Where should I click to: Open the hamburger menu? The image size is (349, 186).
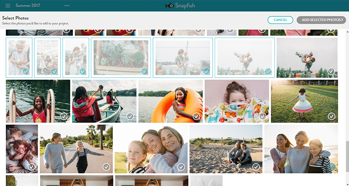click(x=8, y=5)
